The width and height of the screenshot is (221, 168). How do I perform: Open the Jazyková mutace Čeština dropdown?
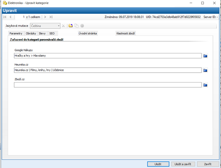[45, 26]
